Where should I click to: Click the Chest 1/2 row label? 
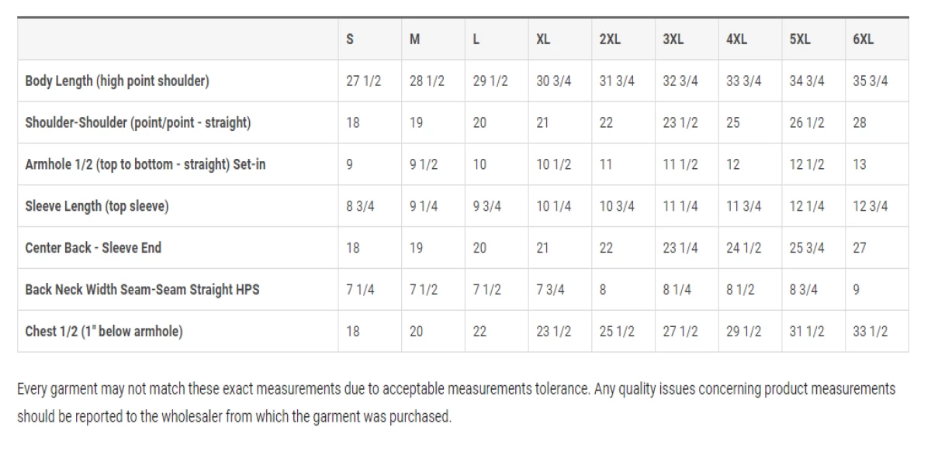pyautogui.click(x=104, y=332)
